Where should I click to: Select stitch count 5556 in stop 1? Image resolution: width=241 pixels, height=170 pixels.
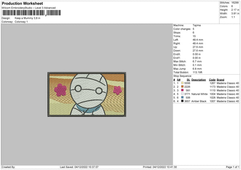click(x=187, y=83)
